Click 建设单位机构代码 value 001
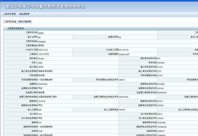198x136 pixels. click(159, 58)
